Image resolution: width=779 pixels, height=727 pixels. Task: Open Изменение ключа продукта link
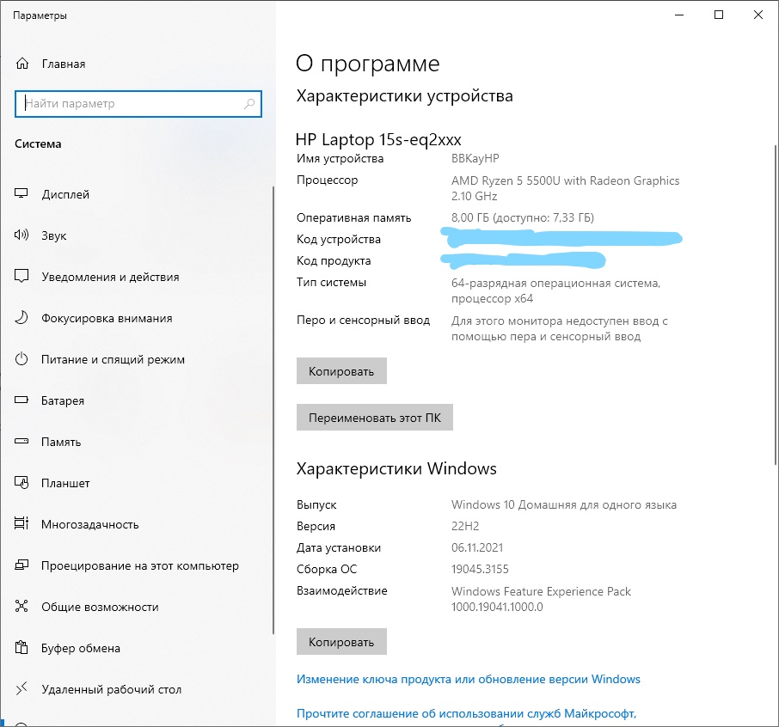tap(468, 679)
